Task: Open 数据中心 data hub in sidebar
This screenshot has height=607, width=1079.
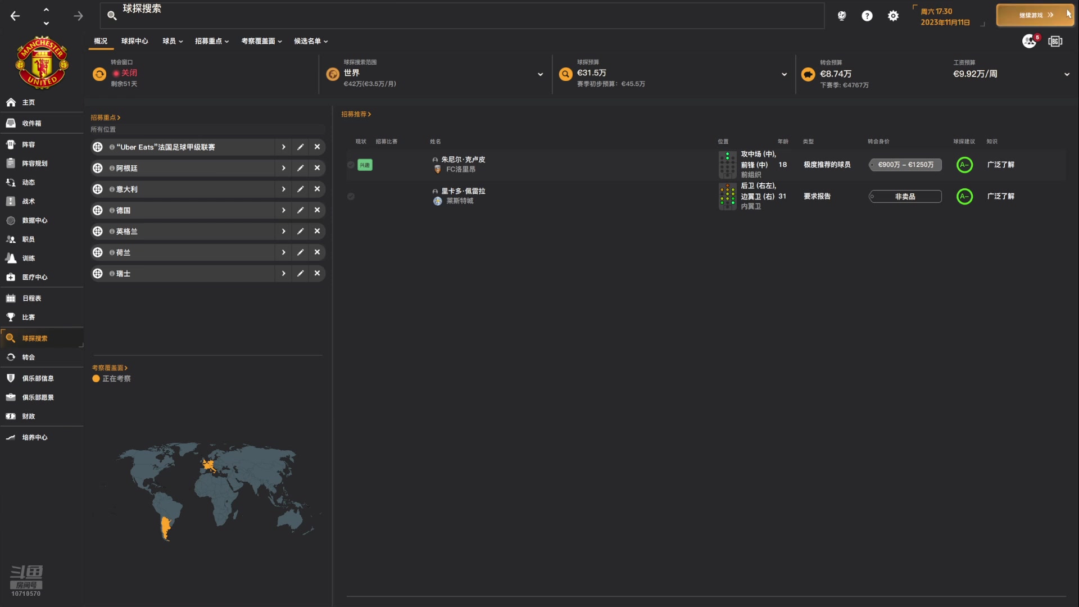Action: click(42, 220)
